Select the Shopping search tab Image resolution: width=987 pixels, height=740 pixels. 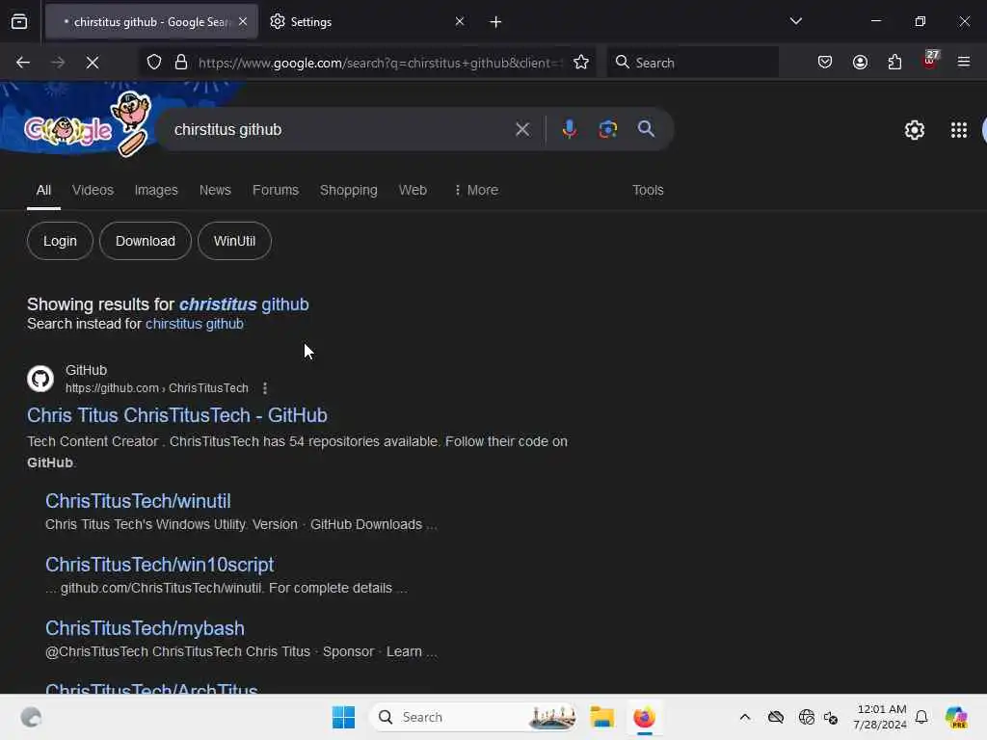click(x=349, y=190)
